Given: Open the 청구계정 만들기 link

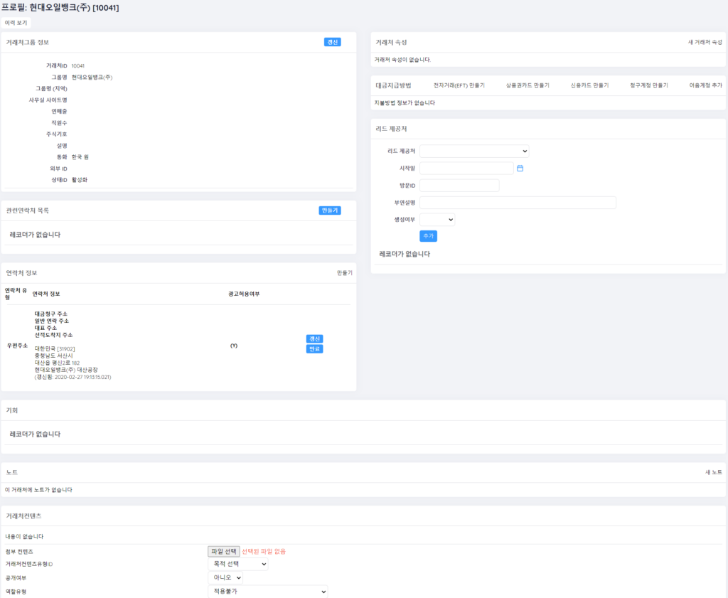Looking at the screenshot, I should click(x=648, y=85).
